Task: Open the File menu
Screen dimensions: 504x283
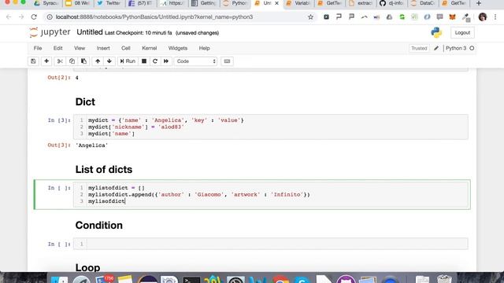Action: click(38, 48)
